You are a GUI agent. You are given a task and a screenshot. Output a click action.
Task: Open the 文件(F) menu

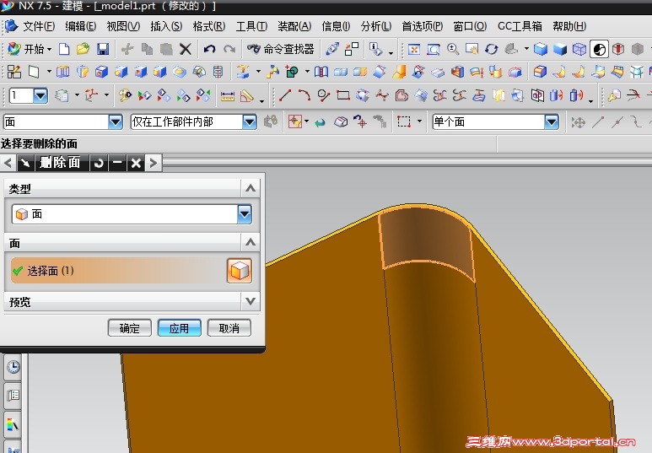[x=38, y=26]
